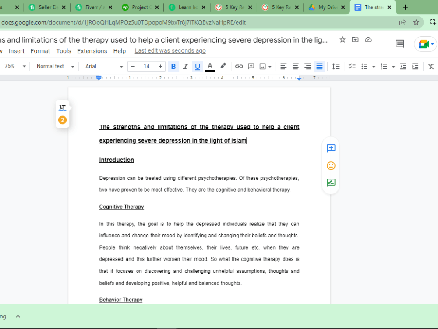Open the highlight color tool

click(223, 66)
